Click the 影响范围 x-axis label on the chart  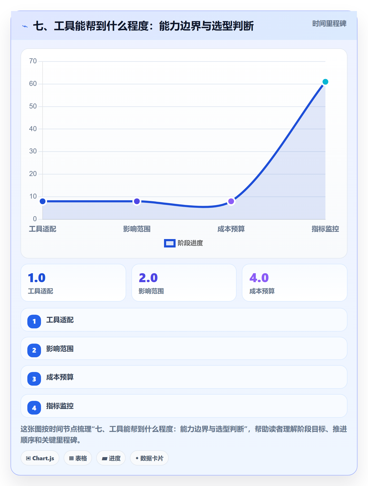tap(137, 229)
